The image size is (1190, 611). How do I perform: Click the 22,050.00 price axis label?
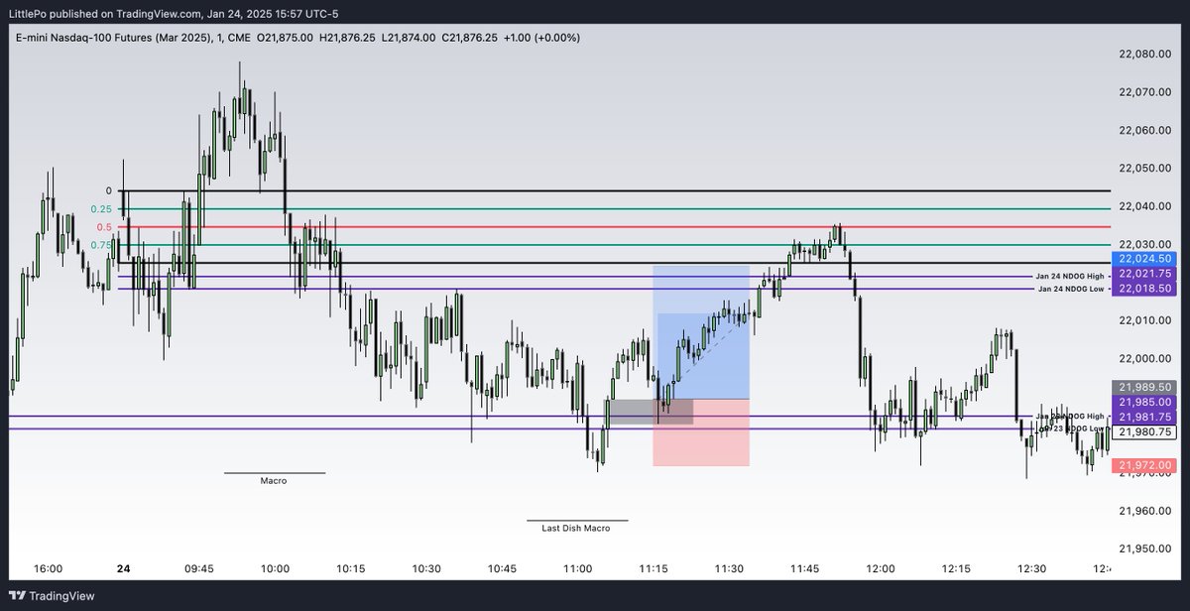point(1146,168)
